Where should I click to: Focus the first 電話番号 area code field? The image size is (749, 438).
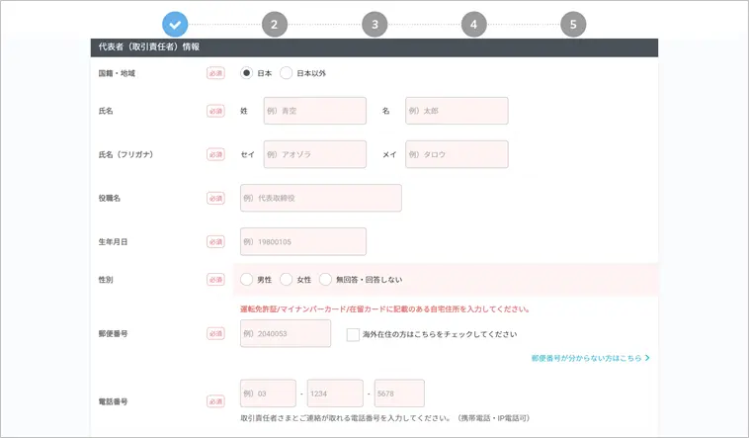[269, 394]
